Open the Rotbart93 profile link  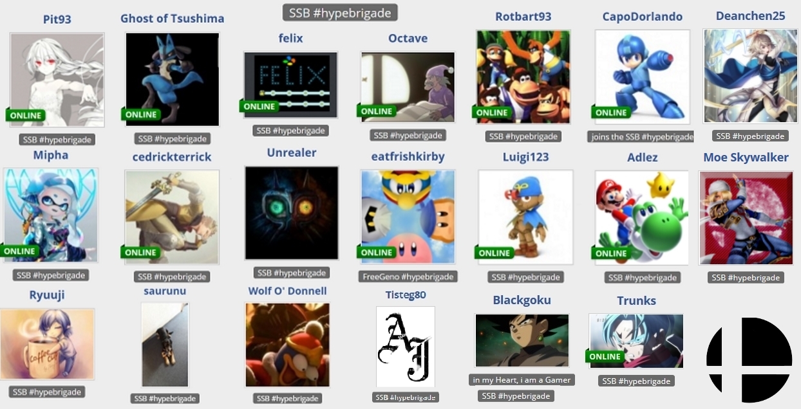523,17
